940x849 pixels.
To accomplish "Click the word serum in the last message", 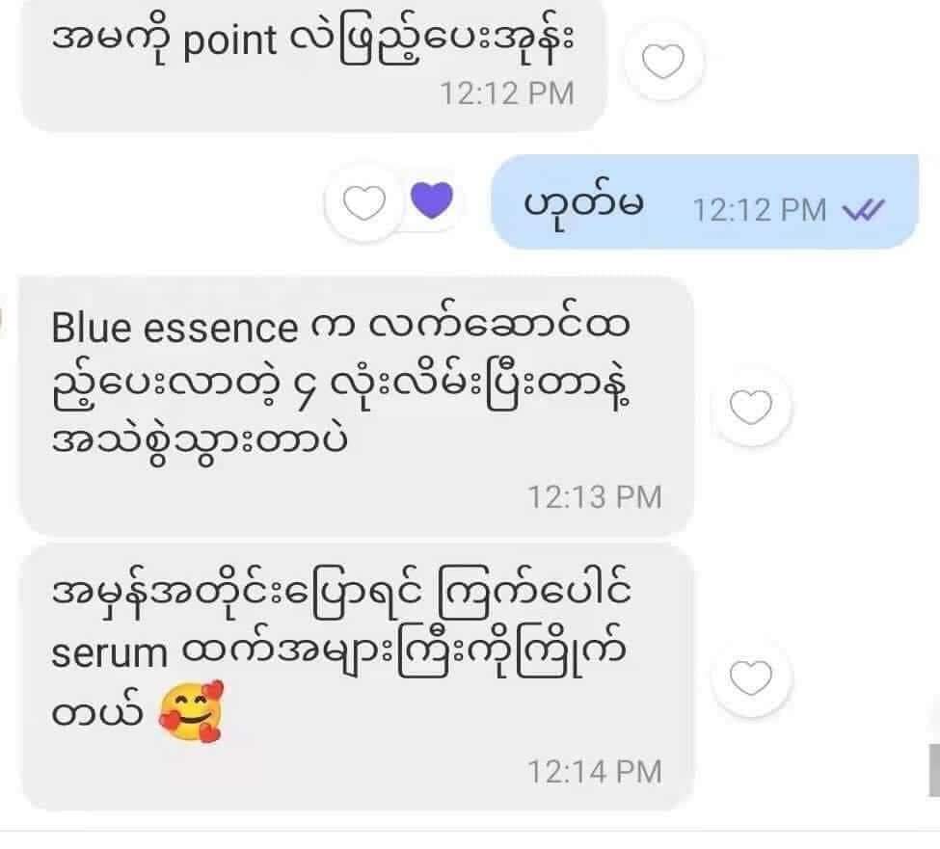I will pos(110,653).
